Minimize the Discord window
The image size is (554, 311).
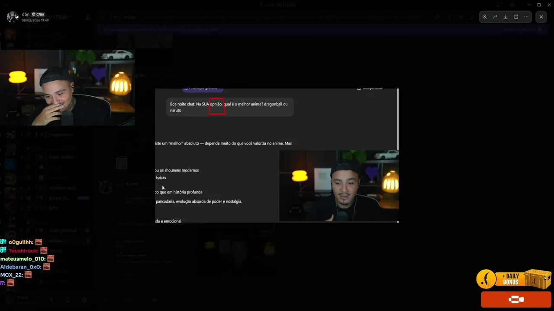(528, 5)
